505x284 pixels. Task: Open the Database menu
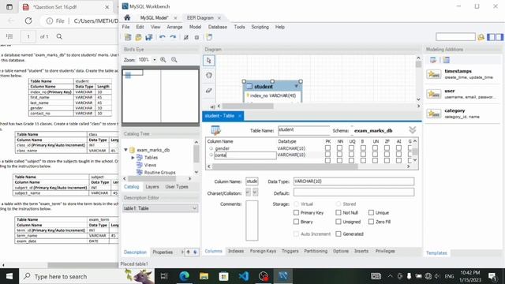218,27
